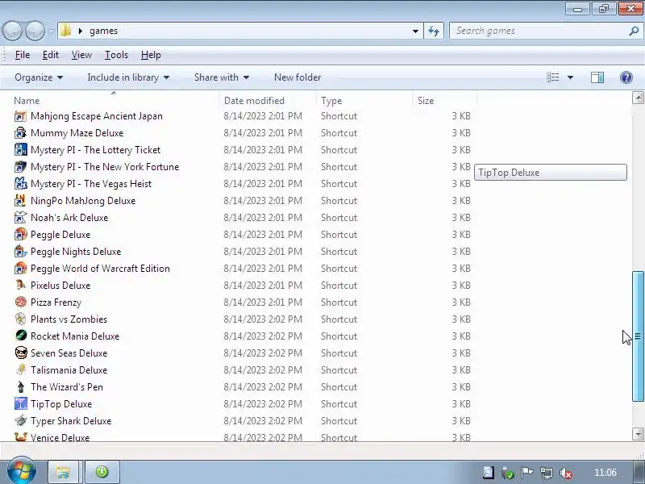This screenshot has height=484, width=645.
Task: Click the muted volume tray icon
Action: [x=567, y=473]
